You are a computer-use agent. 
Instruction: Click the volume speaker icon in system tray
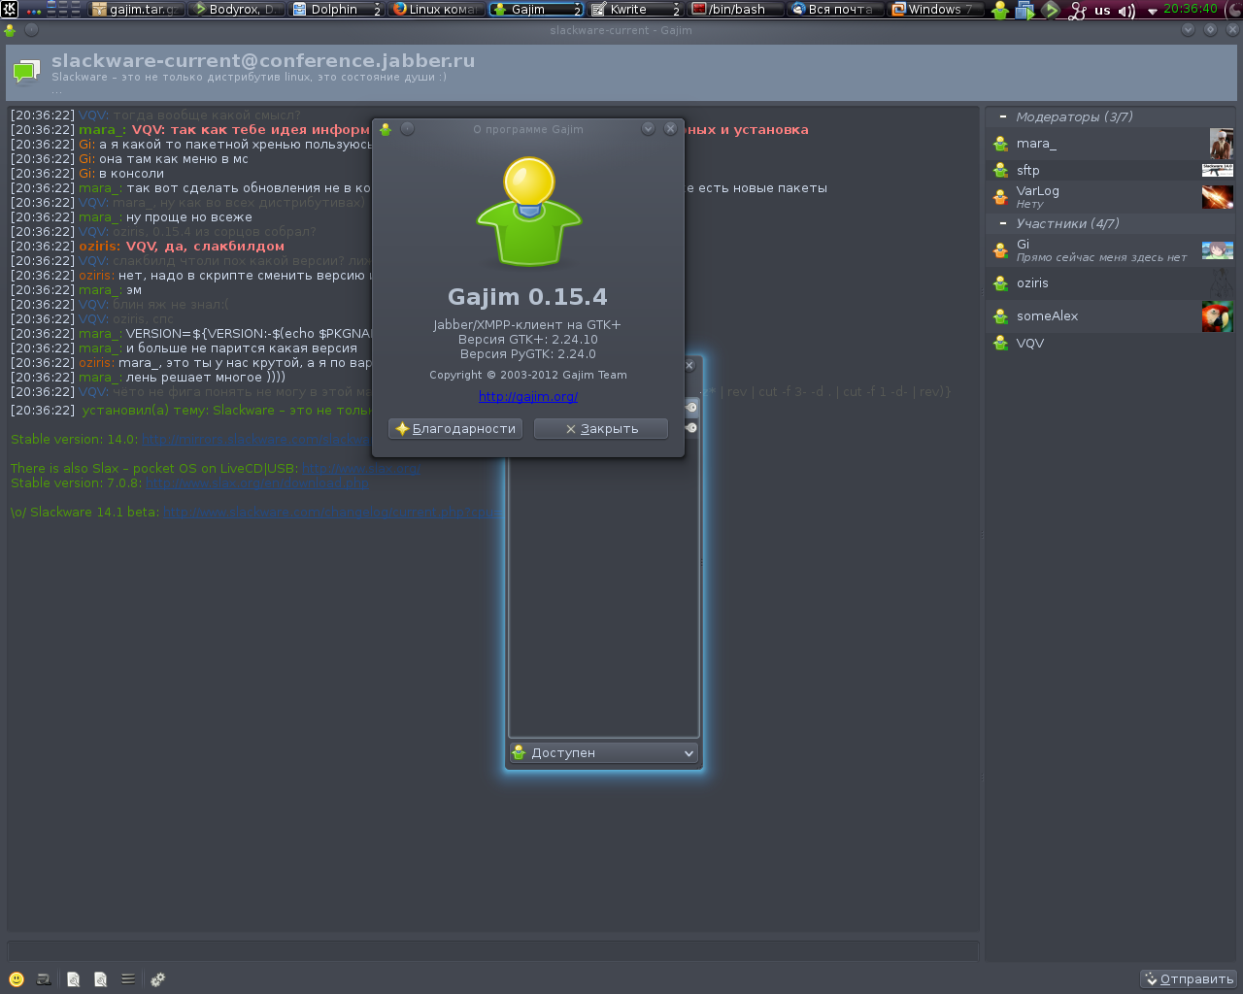pyautogui.click(x=1125, y=11)
